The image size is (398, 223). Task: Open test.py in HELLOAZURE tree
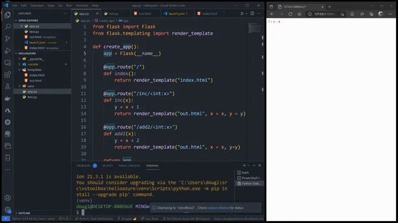(32, 97)
